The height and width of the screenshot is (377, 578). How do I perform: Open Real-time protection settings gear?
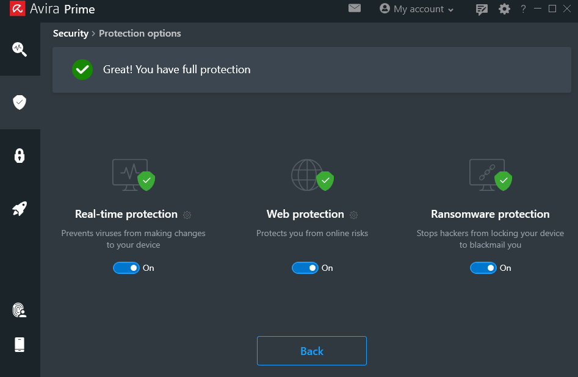tap(187, 215)
